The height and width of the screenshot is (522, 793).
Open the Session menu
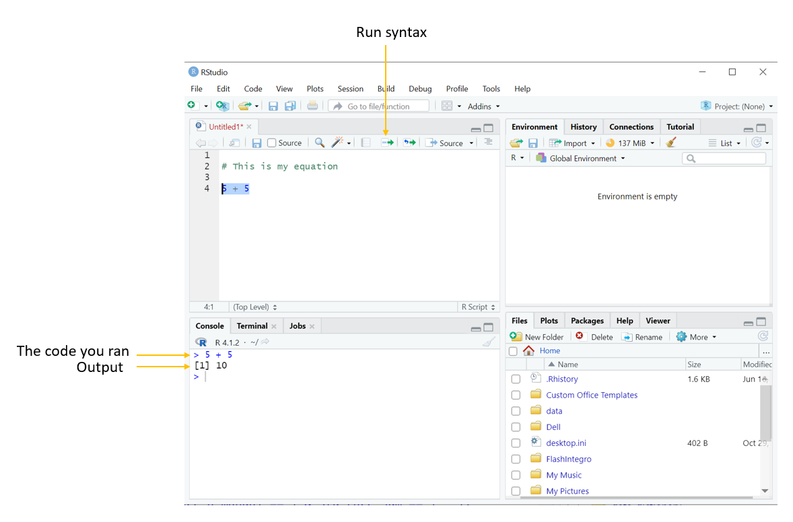click(x=351, y=89)
